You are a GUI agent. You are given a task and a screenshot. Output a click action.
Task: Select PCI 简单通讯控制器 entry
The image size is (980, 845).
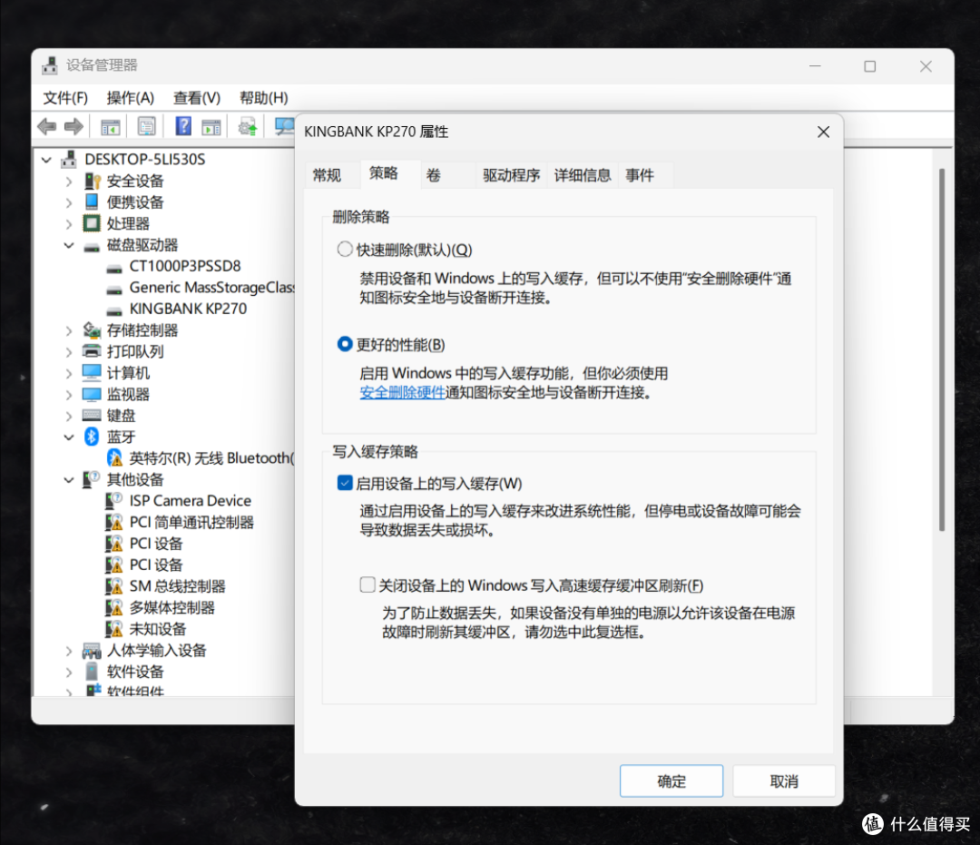191,523
